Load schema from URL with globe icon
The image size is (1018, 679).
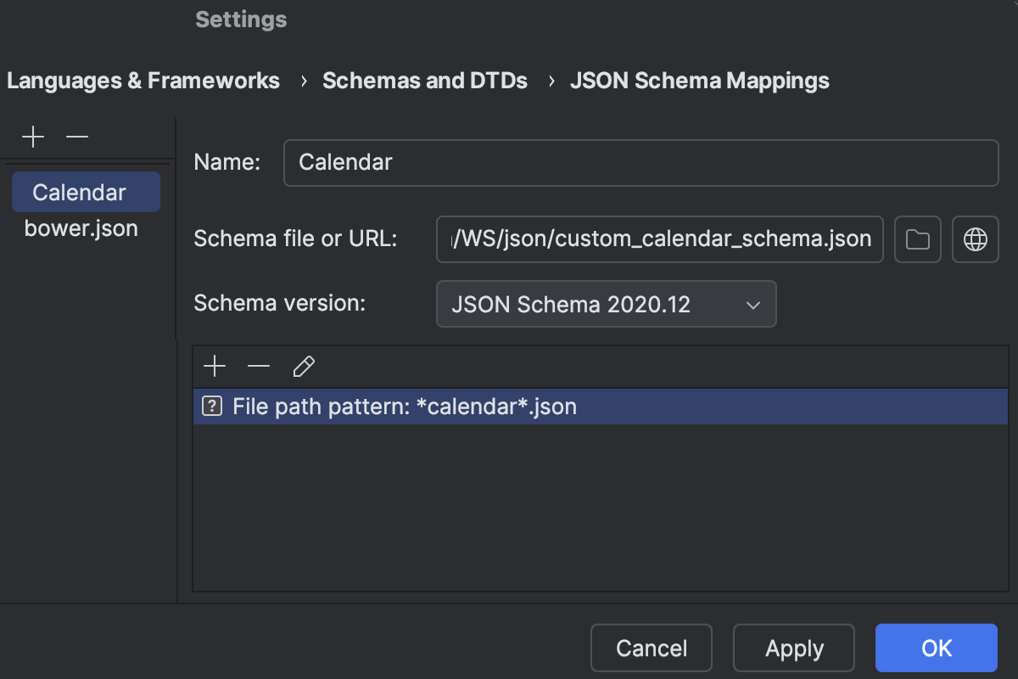[975, 239]
